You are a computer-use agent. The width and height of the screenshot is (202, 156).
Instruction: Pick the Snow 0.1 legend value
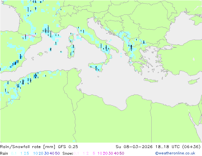(76, 153)
